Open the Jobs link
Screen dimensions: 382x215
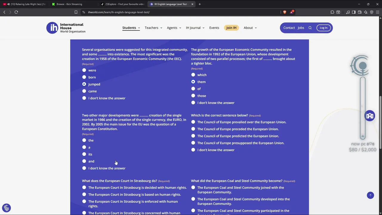(x=301, y=28)
